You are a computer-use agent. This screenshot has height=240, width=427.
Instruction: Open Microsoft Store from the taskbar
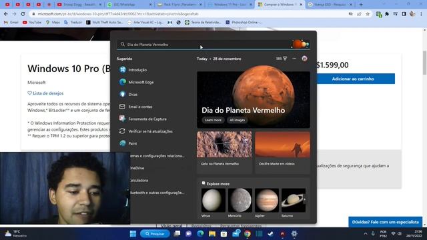pyautogui.click(x=224, y=233)
